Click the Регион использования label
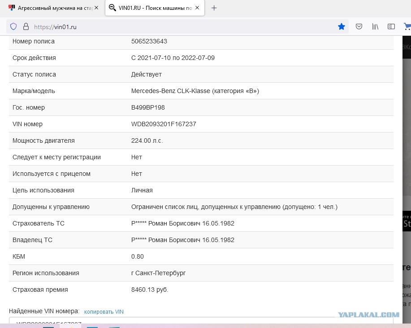 46,273
